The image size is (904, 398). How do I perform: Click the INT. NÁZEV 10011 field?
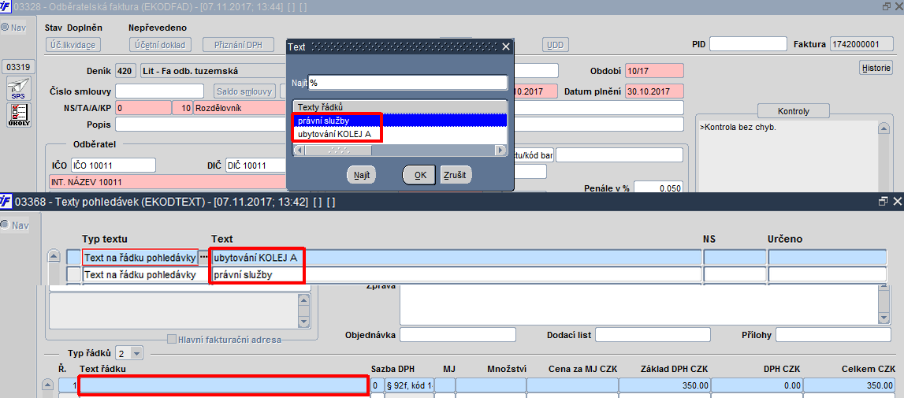pyautogui.click(x=168, y=182)
